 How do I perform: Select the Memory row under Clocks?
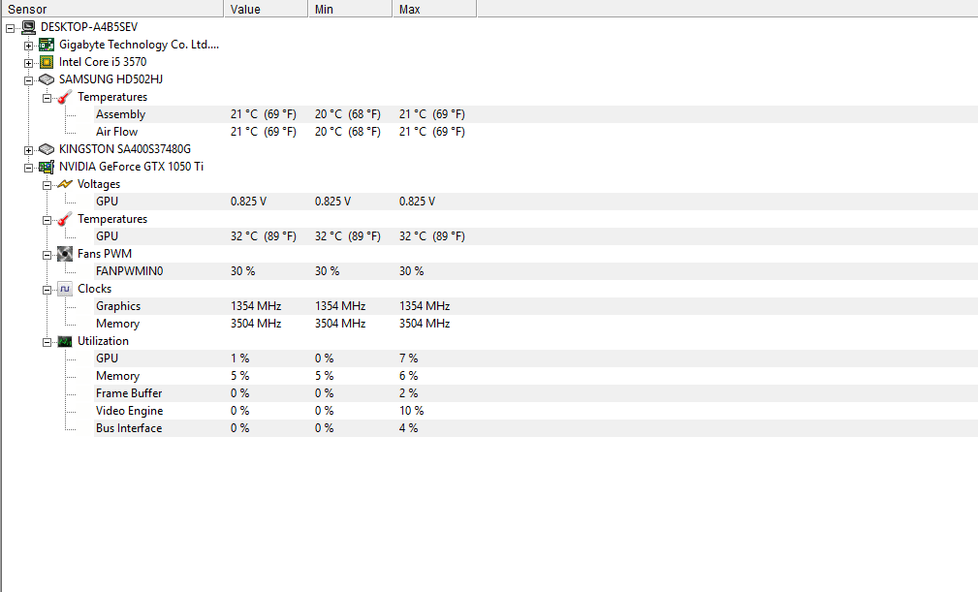536,324
